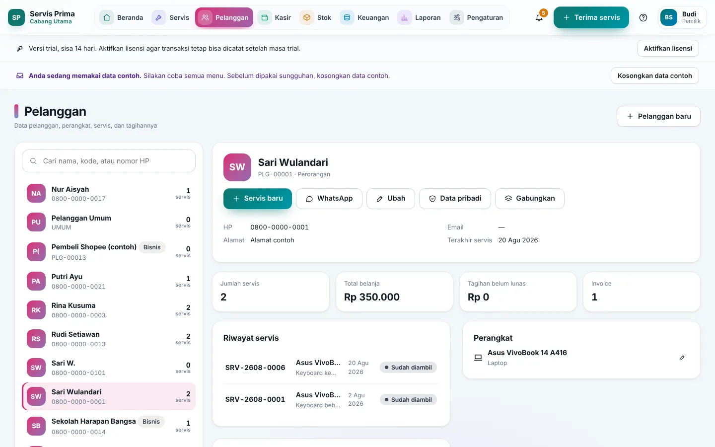Open the BS Budi user profile
715x447 pixels.
pyautogui.click(x=682, y=17)
